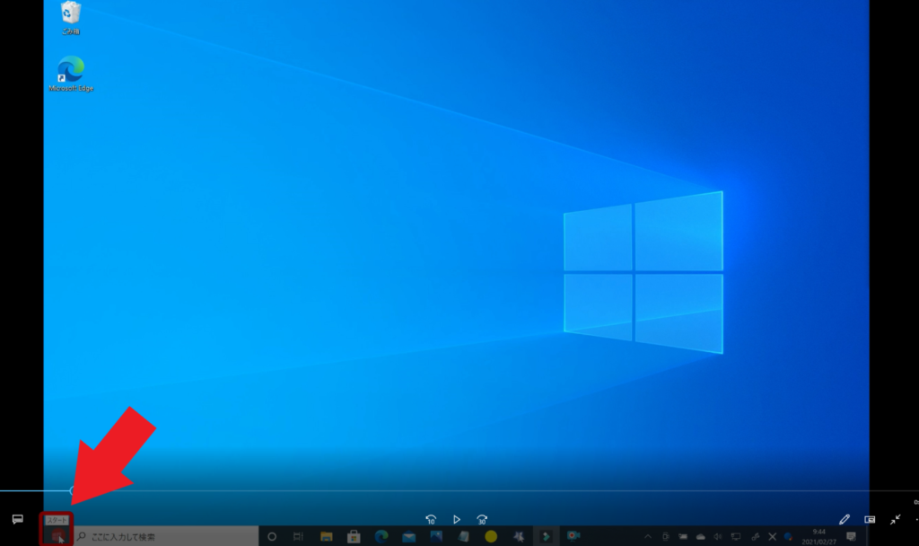Viewport: 919px width, 546px height.
Task: Switch to mini view mode
Action: (x=870, y=519)
